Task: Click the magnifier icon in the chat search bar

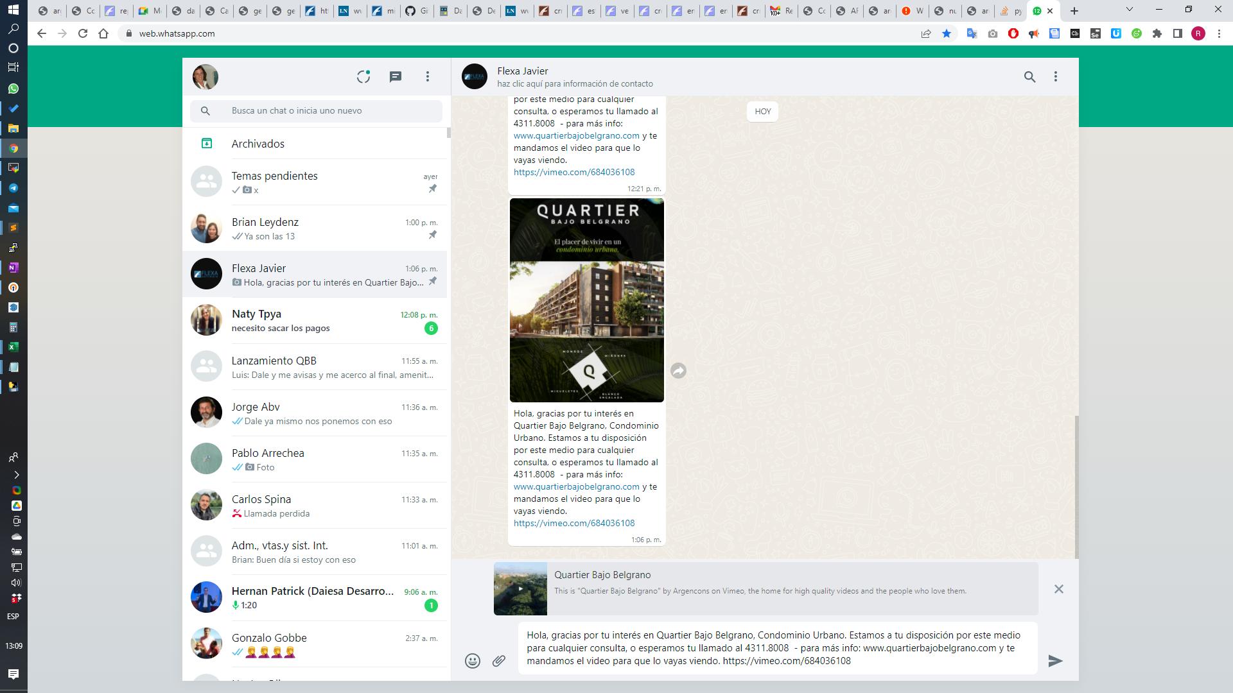Action: pos(205,111)
